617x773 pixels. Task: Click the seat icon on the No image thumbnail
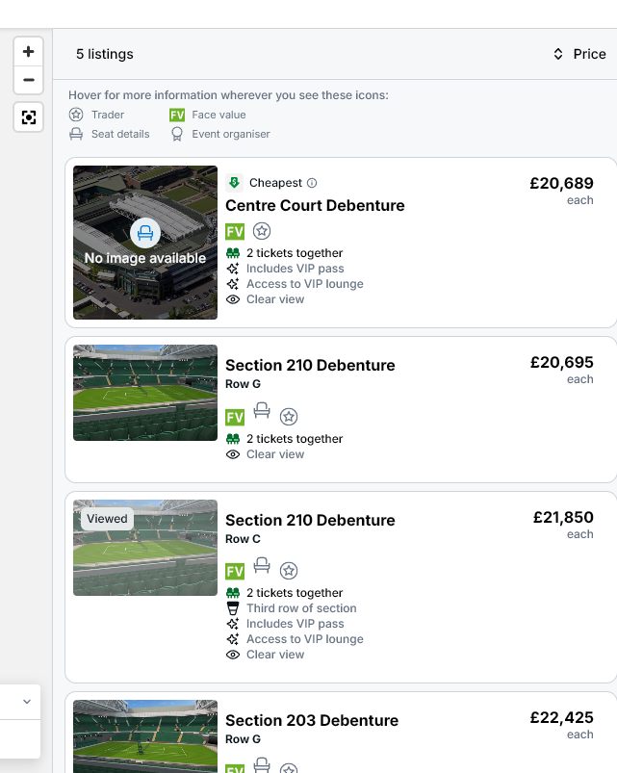(x=145, y=233)
